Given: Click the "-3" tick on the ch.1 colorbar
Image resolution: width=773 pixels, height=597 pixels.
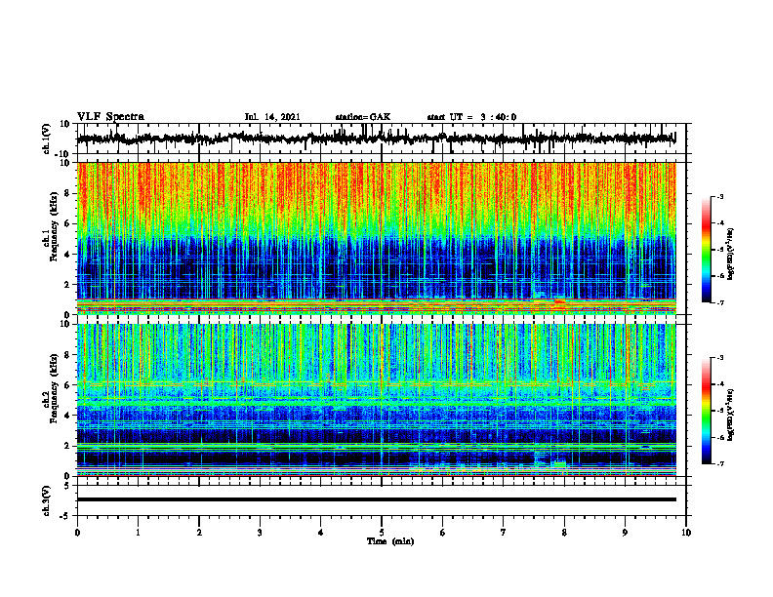Looking at the screenshot, I should (x=720, y=197).
